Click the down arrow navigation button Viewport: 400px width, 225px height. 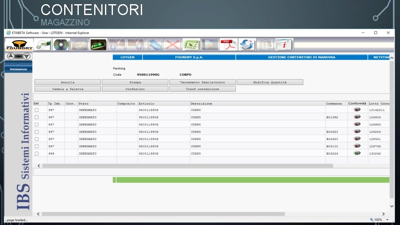pyautogui.click(x=27, y=56)
